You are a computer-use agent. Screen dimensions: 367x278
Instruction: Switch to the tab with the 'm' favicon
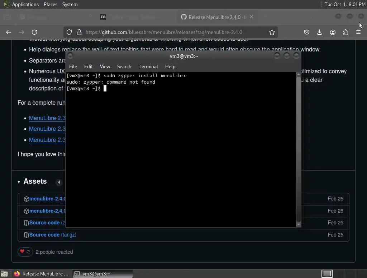[103, 17]
